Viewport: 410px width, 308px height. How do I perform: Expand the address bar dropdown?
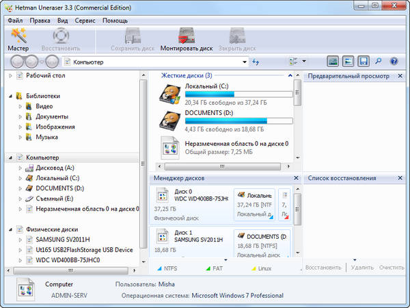click(245, 62)
